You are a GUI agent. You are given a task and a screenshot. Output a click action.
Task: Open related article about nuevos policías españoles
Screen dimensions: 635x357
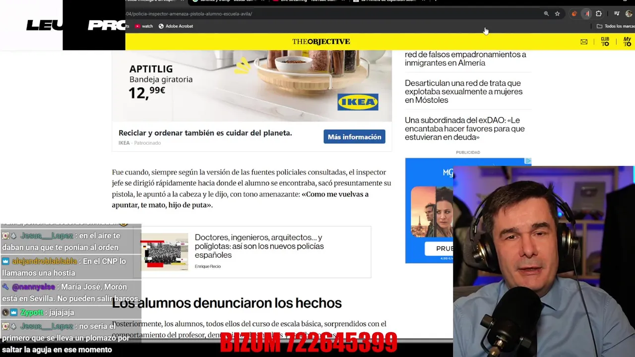[x=259, y=246]
